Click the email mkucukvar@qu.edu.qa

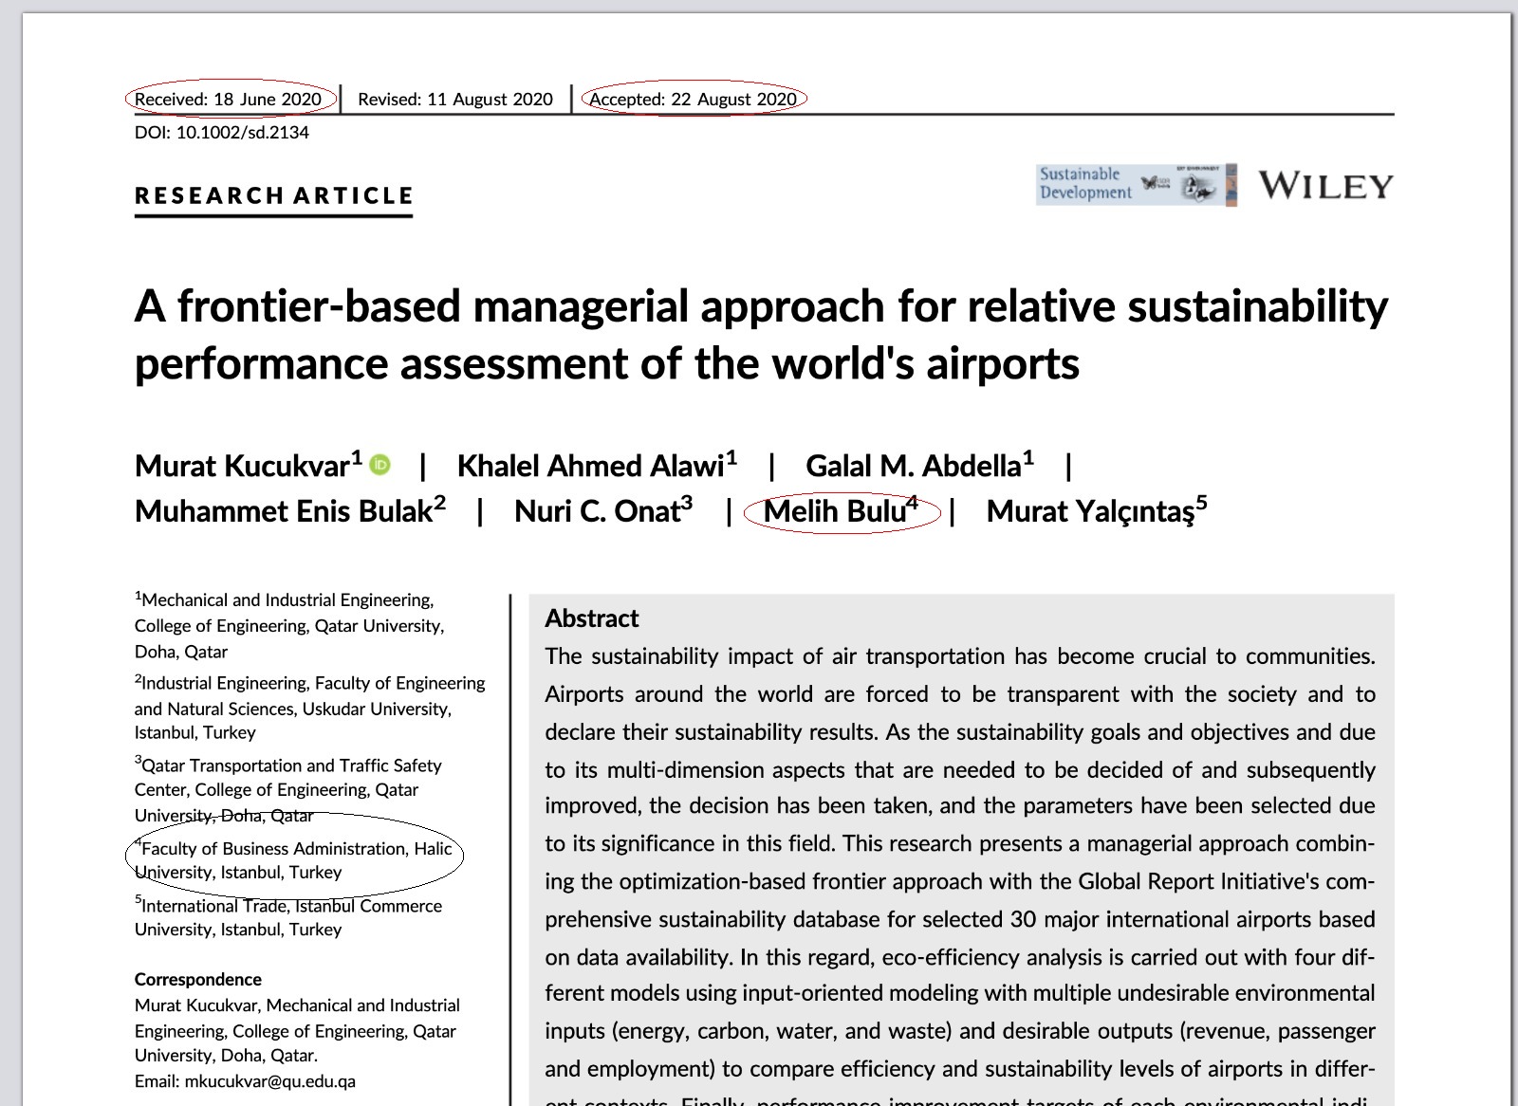coord(270,1080)
